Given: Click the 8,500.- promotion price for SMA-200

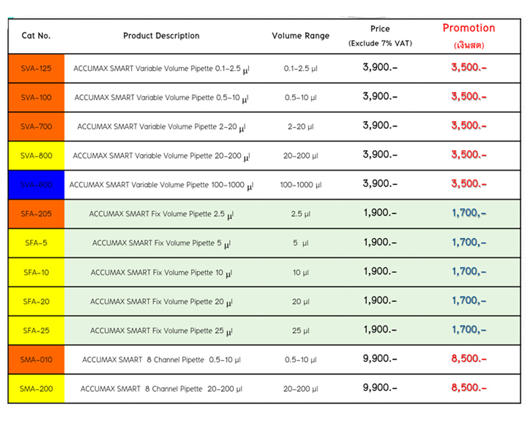Looking at the screenshot, I should point(469,388).
